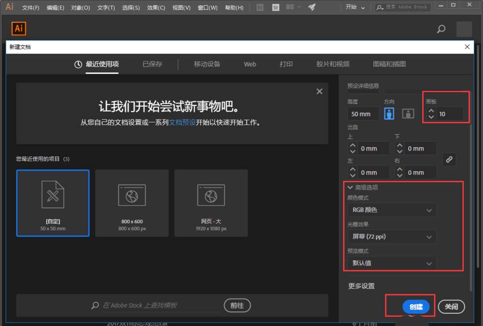The width and height of the screenshot is (483, 326).
Task: Open the raster effects 72 ppi dropdown
Action: tap(392, 237)
